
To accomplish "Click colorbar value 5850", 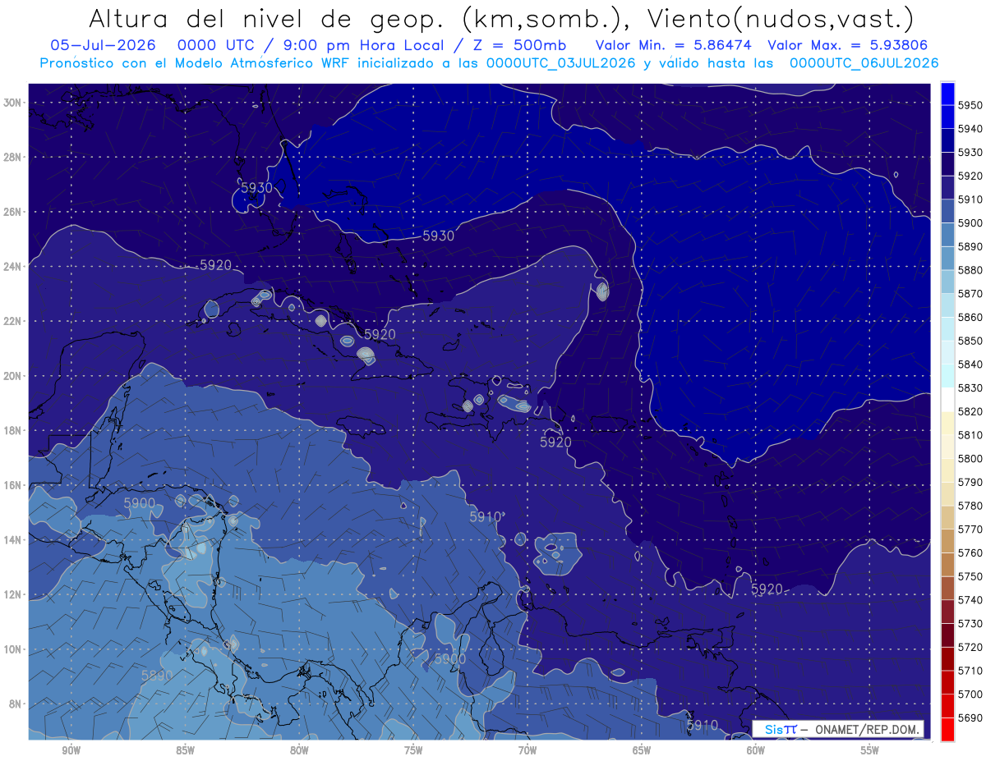I will coord(970,341).
